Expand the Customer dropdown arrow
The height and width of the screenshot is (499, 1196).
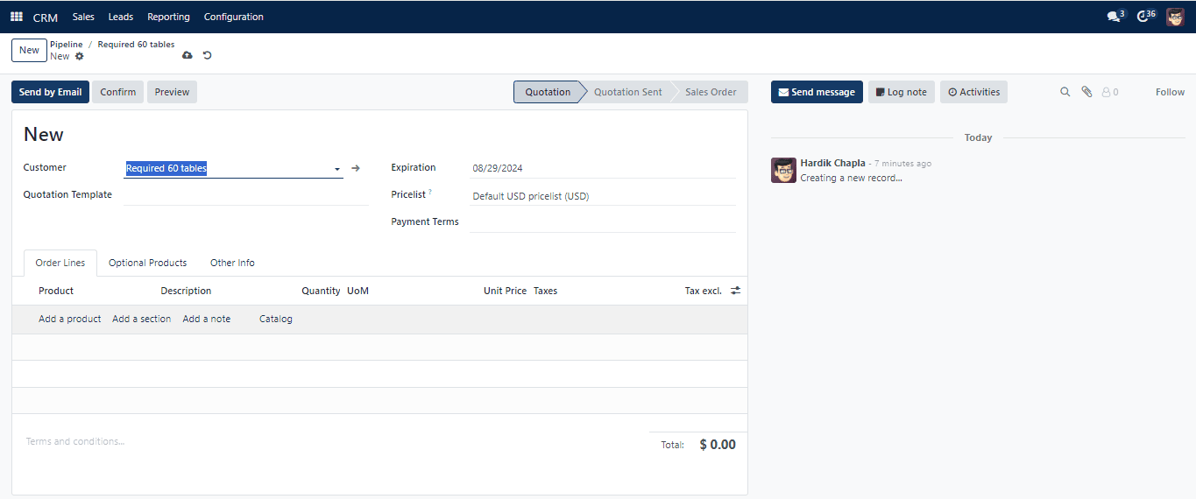click(337, 169)
